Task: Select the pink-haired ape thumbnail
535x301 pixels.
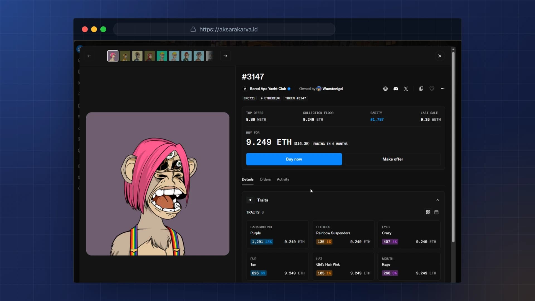Action: pyautogui.click(x=113, y=56)
